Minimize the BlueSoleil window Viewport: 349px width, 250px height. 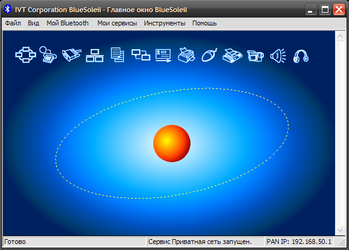coord(310,10)
